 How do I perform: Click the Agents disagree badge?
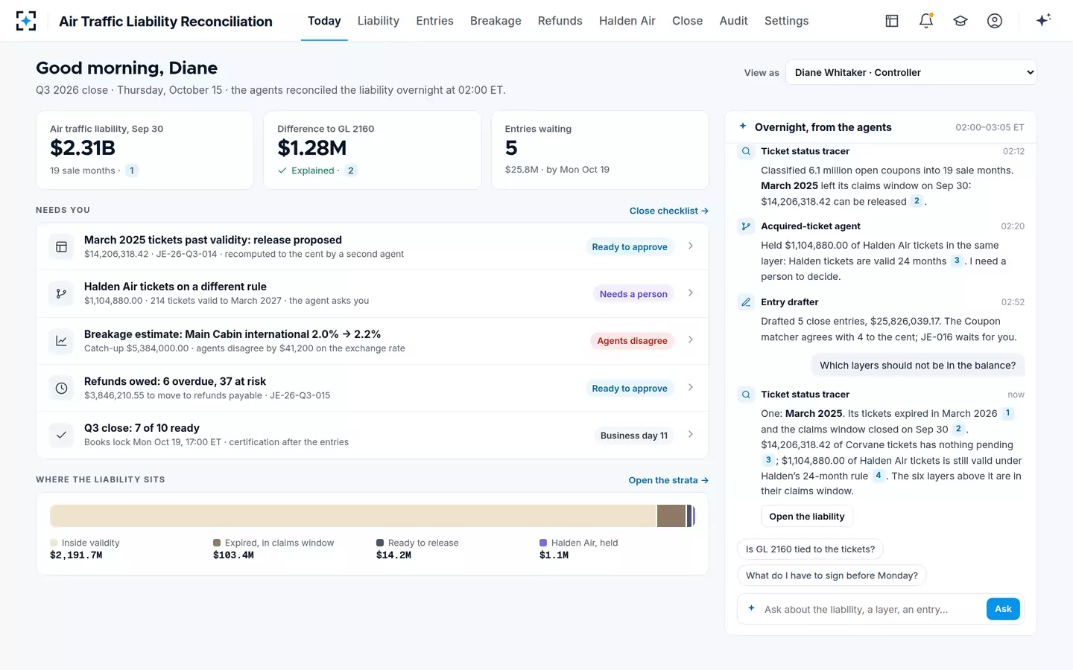tap(632, 341)
